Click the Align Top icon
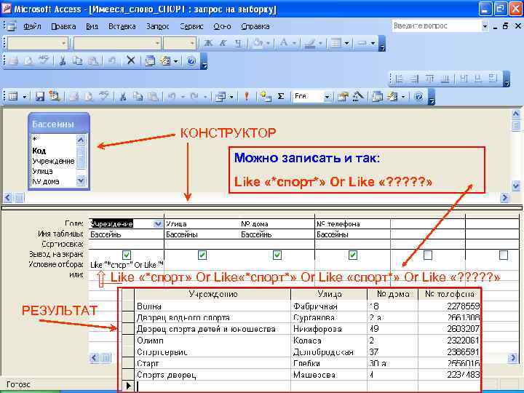The height and width of the screenshot is (393, 524). tap(430, 79)
